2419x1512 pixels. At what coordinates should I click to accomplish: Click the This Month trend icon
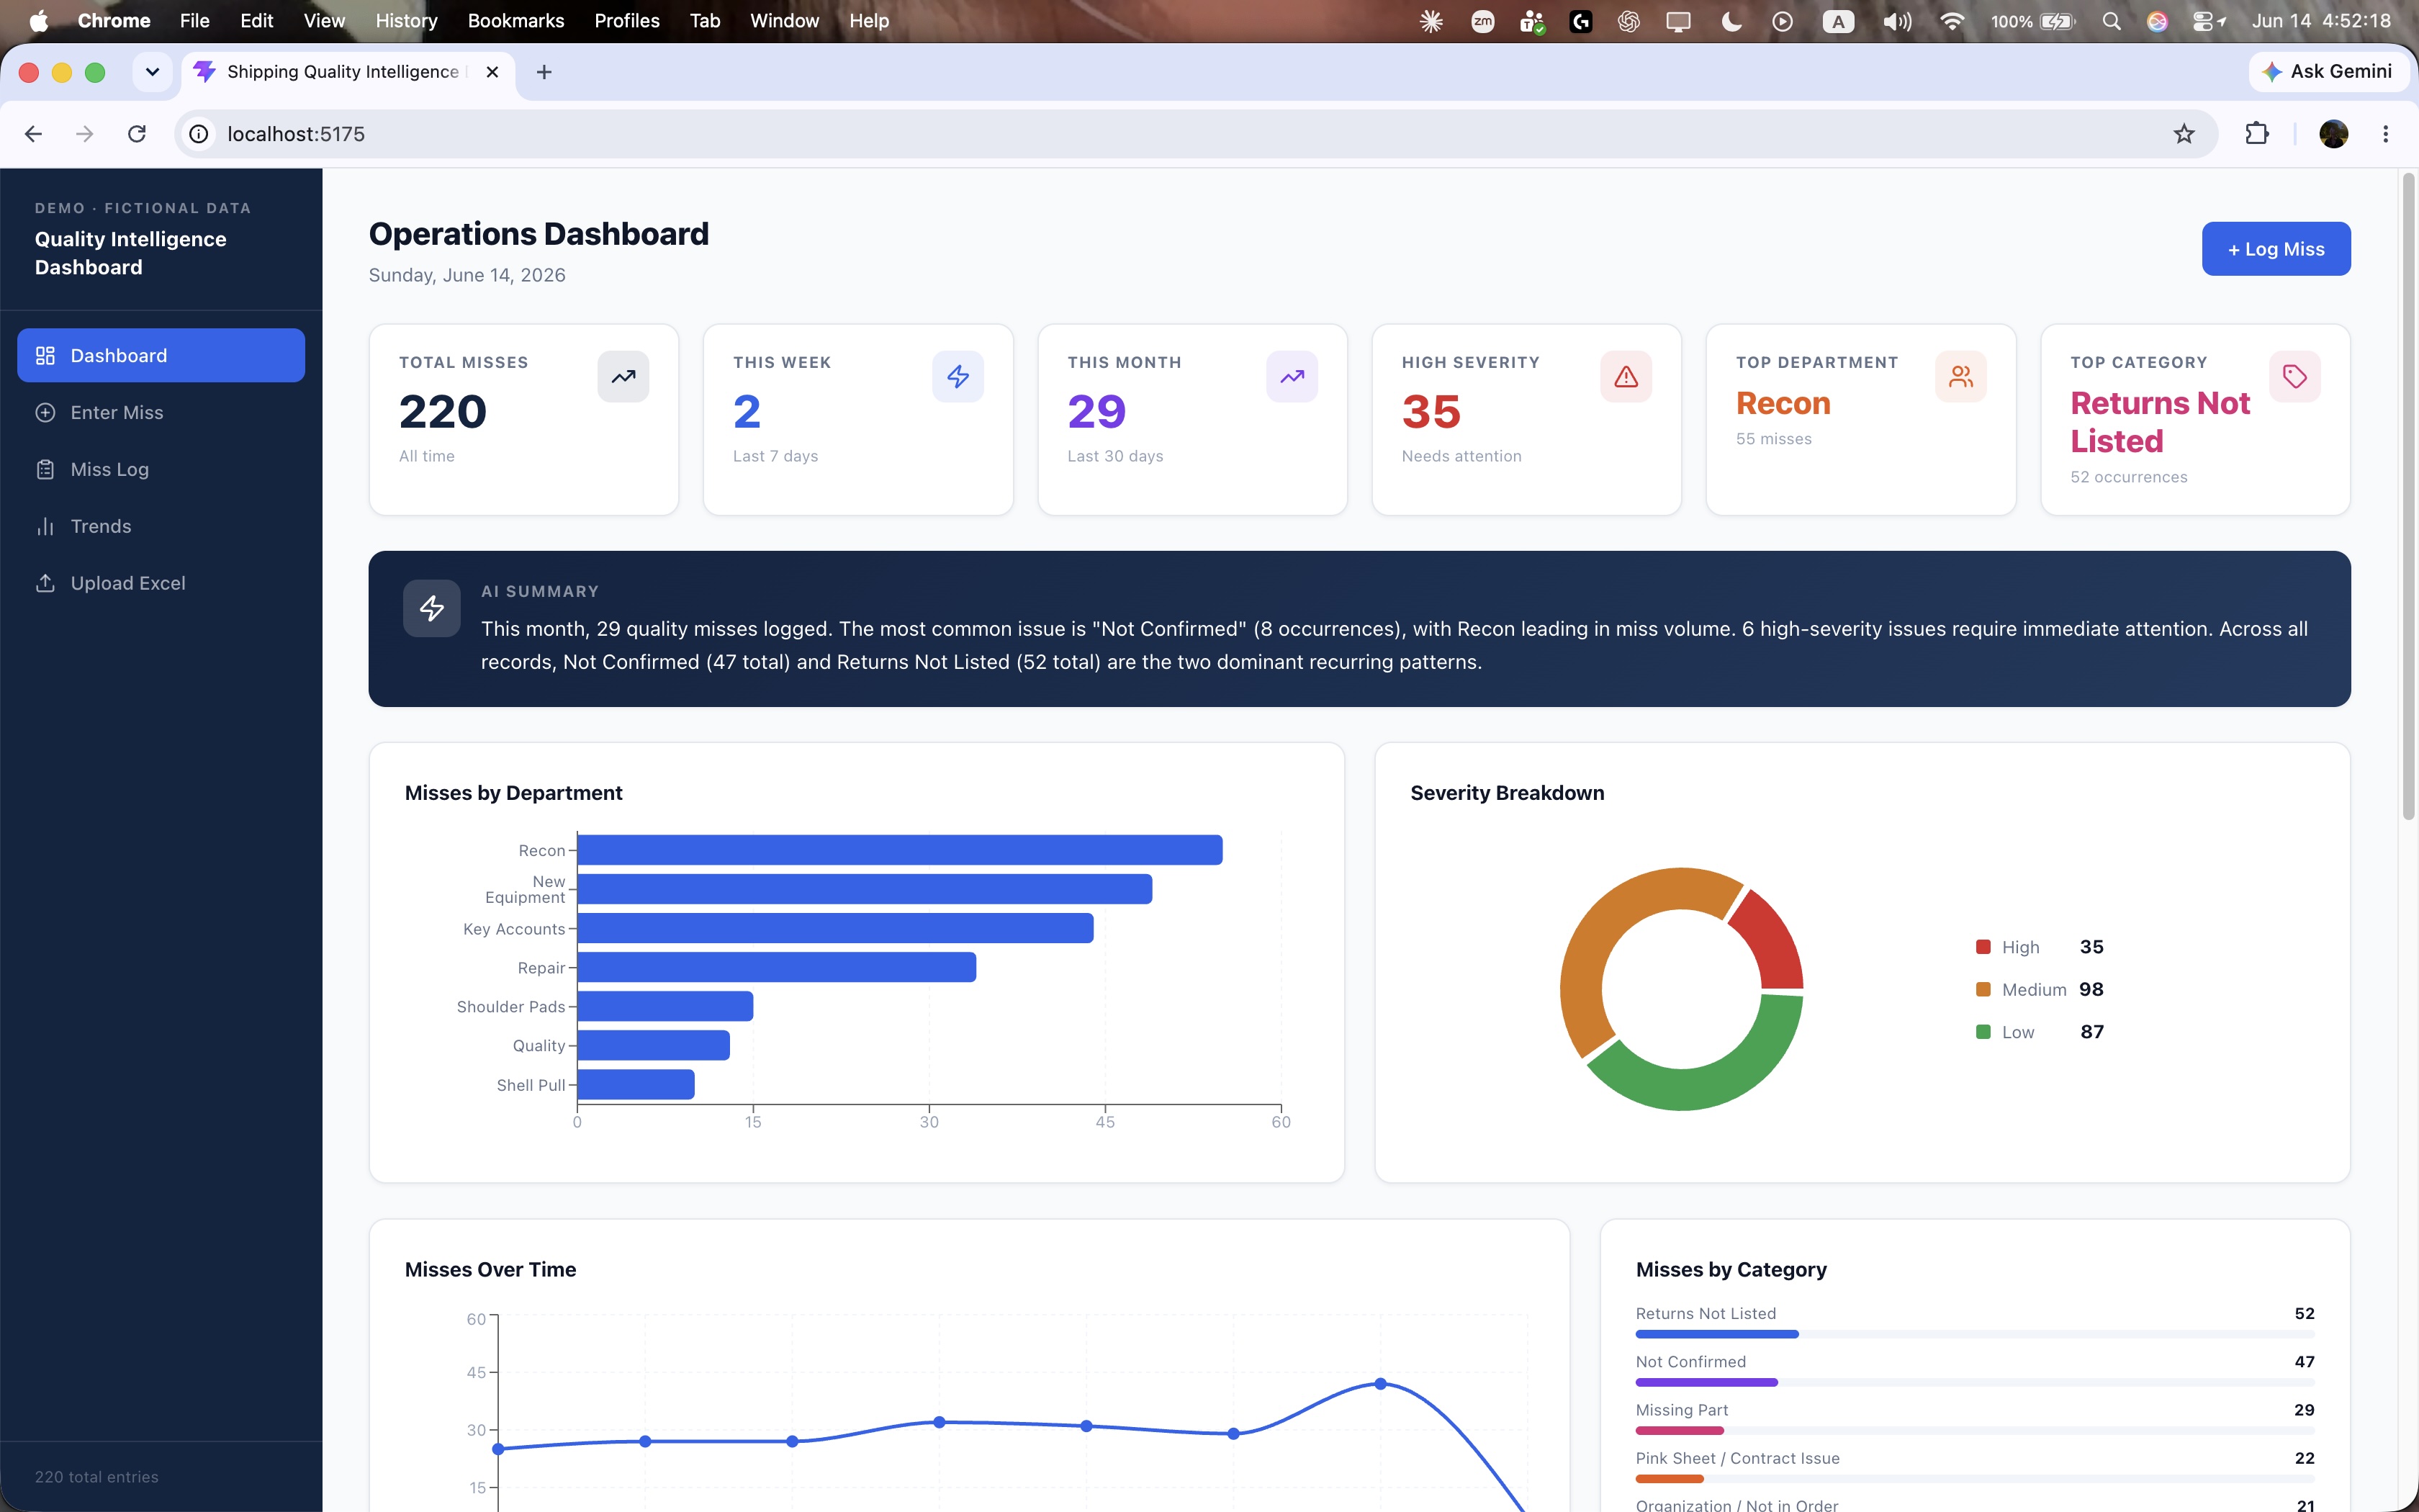coord(1292,377)
